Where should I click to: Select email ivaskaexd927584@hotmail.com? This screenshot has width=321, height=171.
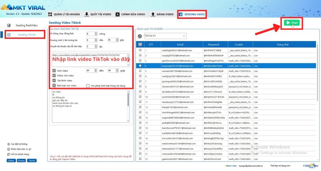point(177,71)
